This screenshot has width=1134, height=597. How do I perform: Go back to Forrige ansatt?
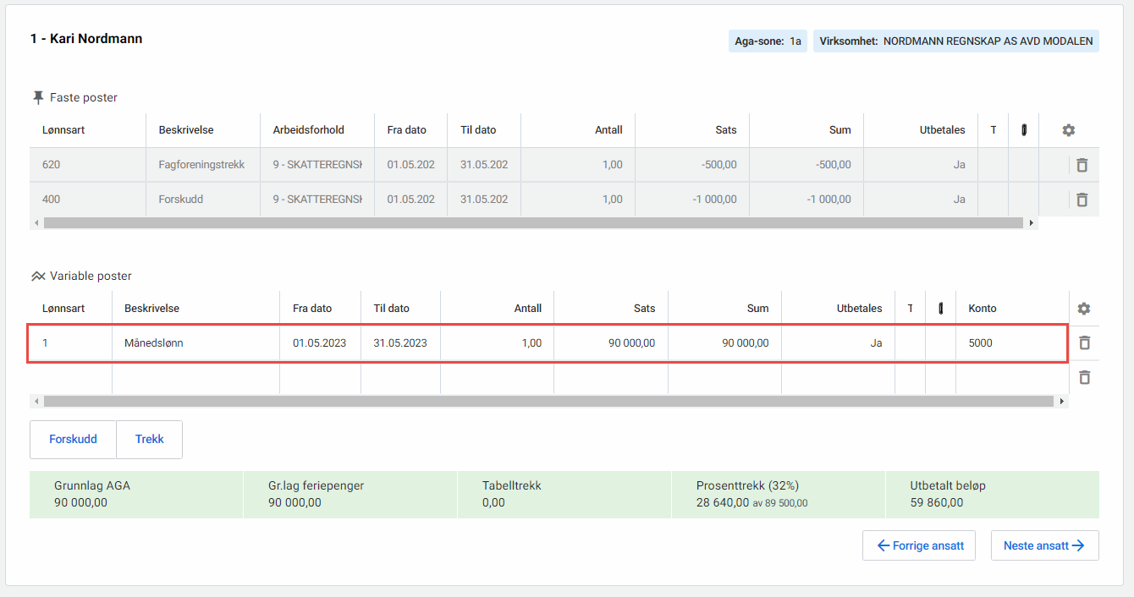click(x=919, y=545)
